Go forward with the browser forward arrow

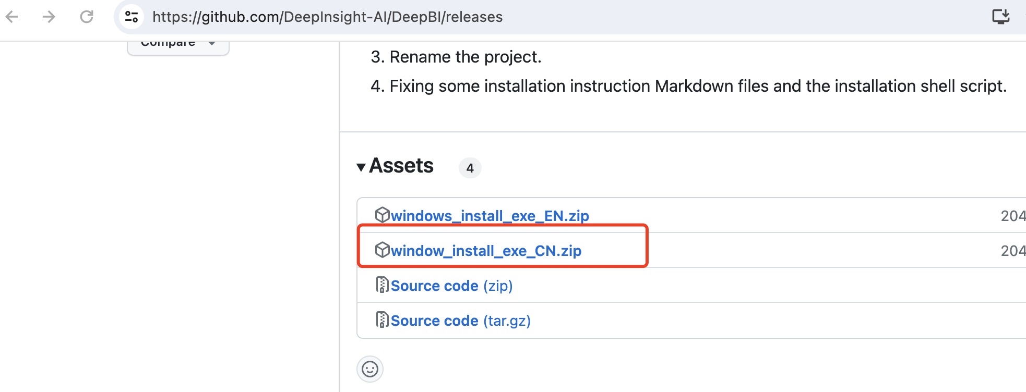point(49,17)
